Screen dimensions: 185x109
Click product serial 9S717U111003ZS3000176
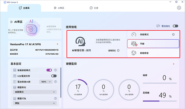click(x=47, y=50)
